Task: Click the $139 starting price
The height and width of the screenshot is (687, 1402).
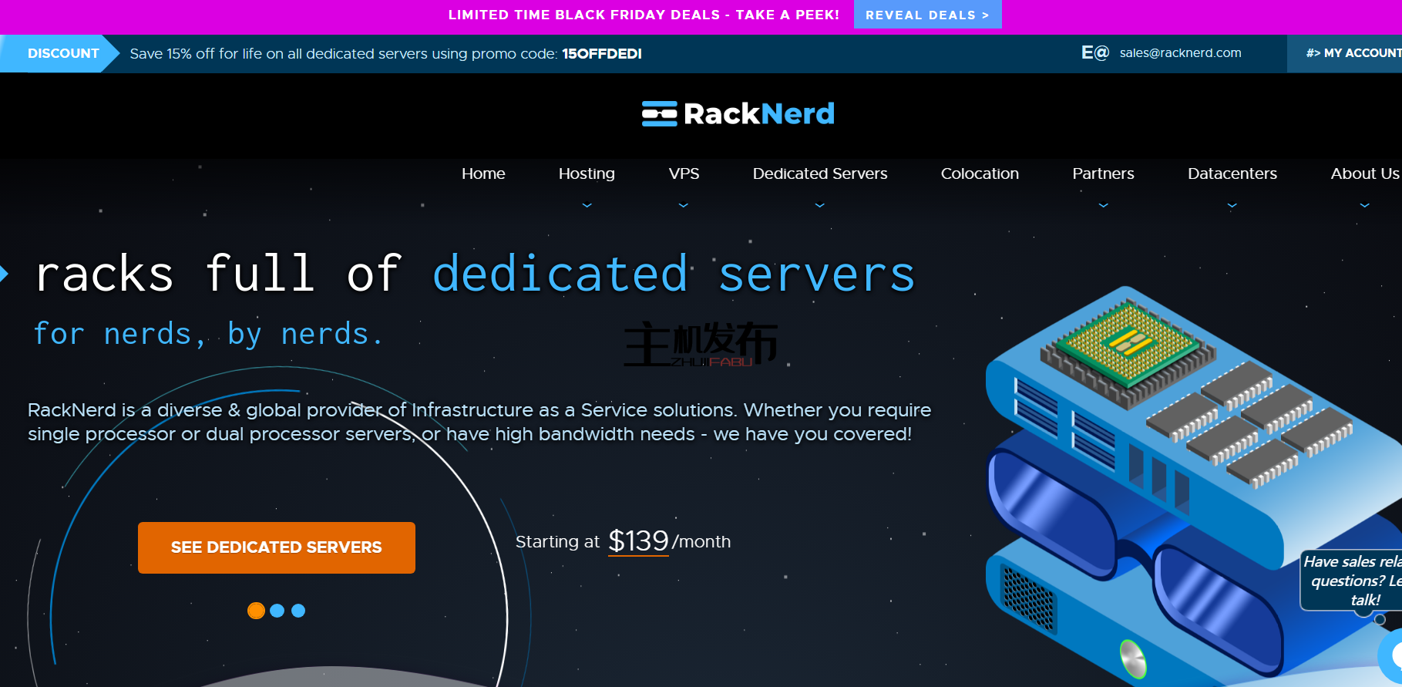Action: (638, 541)
